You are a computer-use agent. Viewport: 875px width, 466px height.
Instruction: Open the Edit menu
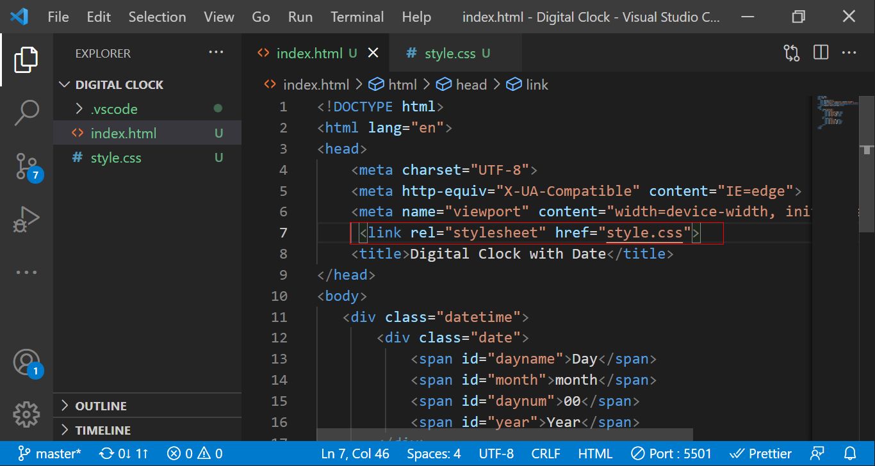tap(99, 17)
